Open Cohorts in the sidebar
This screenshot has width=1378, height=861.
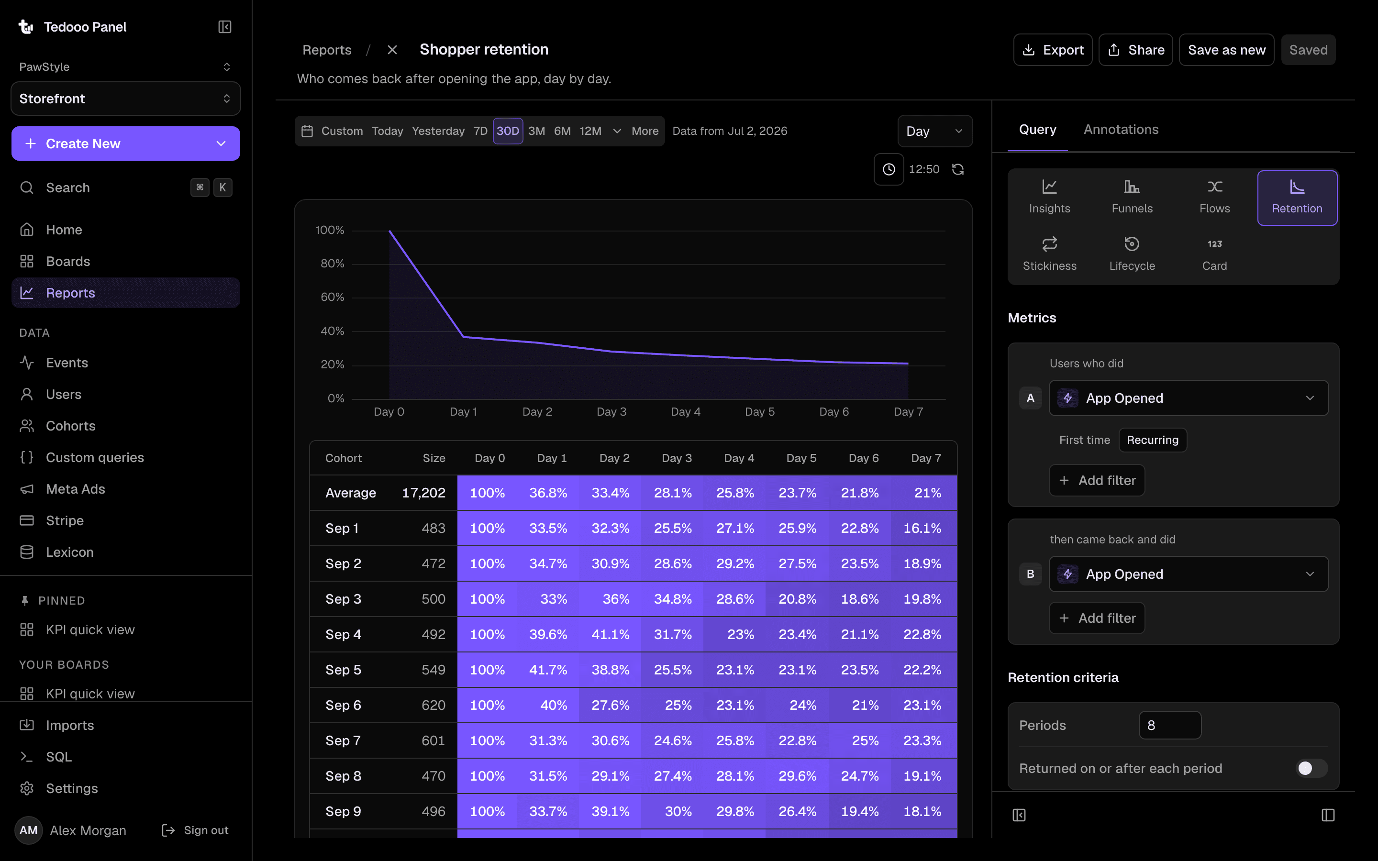point(126,425)
